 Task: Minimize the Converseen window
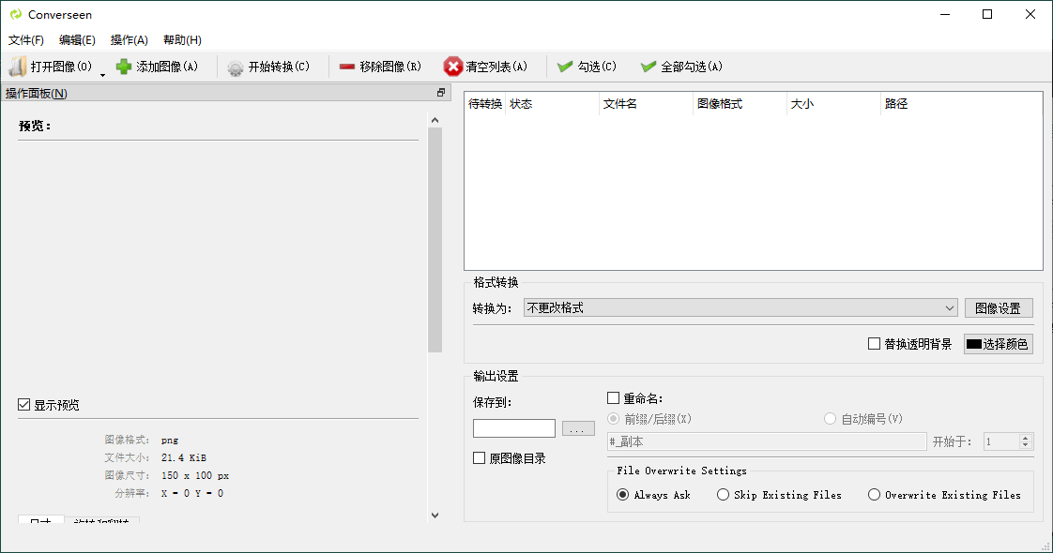pos(945,14)
